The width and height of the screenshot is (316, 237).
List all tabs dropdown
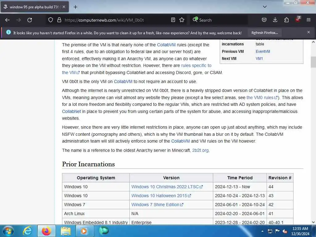(265, 7)
